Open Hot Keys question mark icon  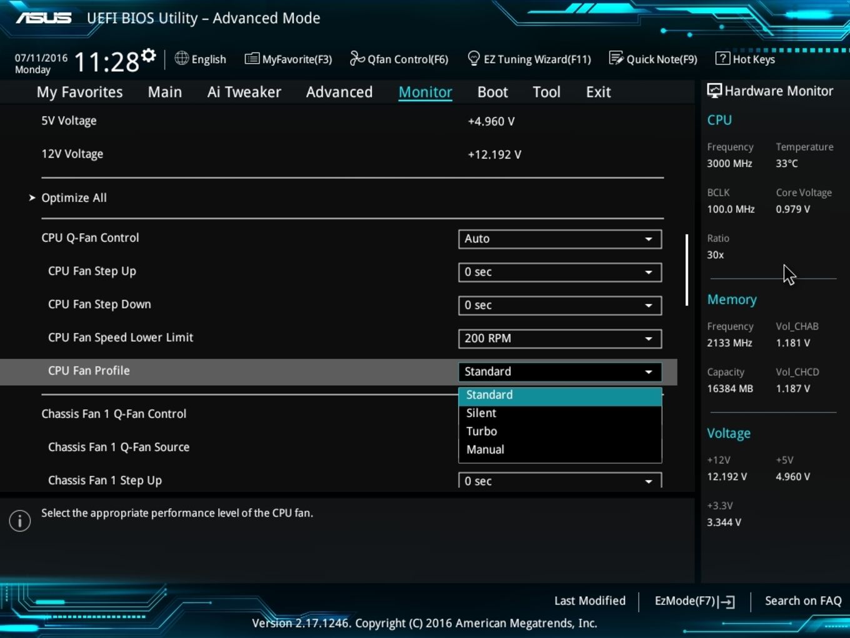tap(722, 59)
